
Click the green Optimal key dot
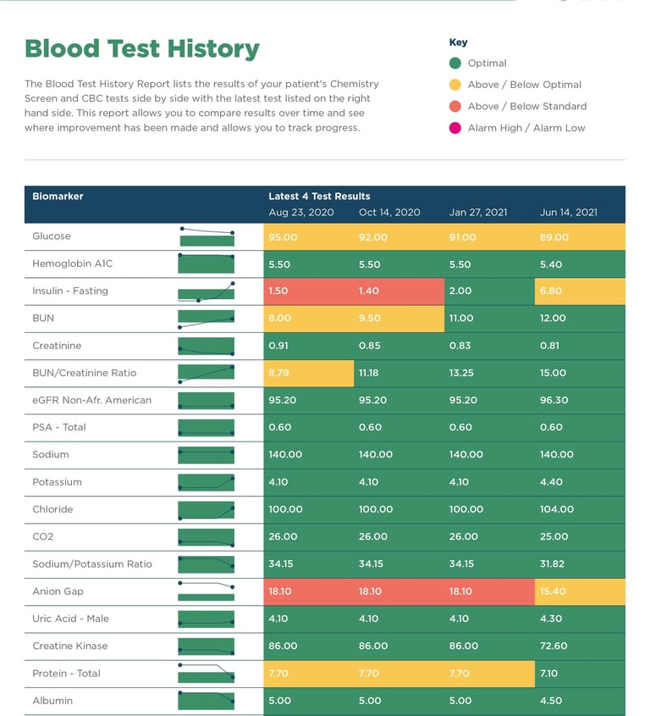pyautogui.click(x=455, y=63)
